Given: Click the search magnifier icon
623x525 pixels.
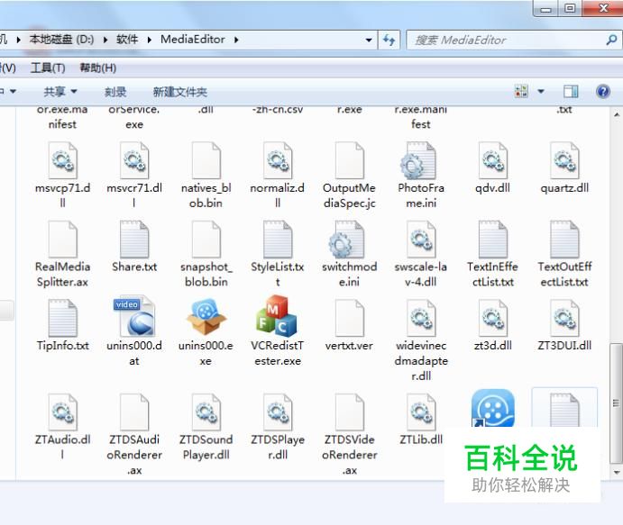Looking at the screenshot, I should pyautogui.click(x=611, y=40).
